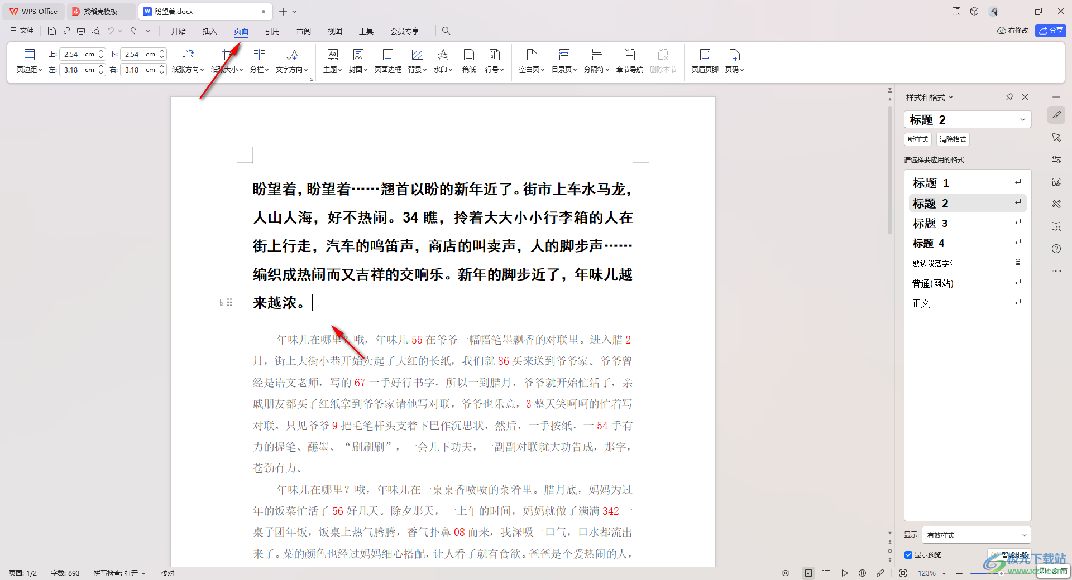Open the 文件 file menu
Screen dimensions: 1072x580
pyautogui.click(x=22, y=31)
